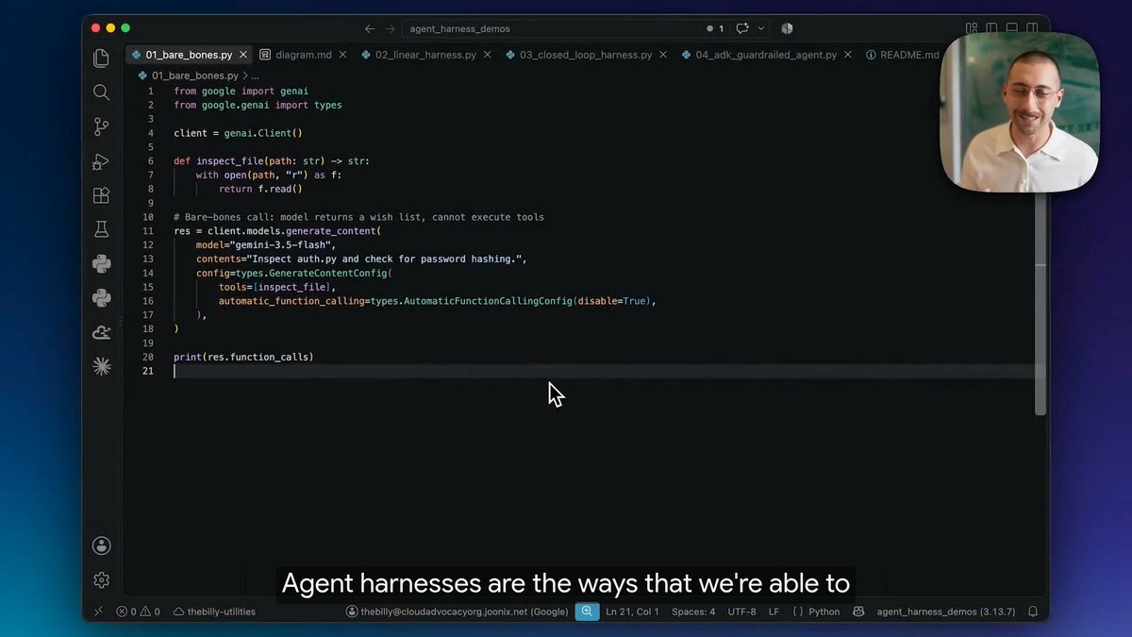Click the hexagon extension icon in title bar
The height and width of the screenshot is (637, 1132).
tap(787, 28)
